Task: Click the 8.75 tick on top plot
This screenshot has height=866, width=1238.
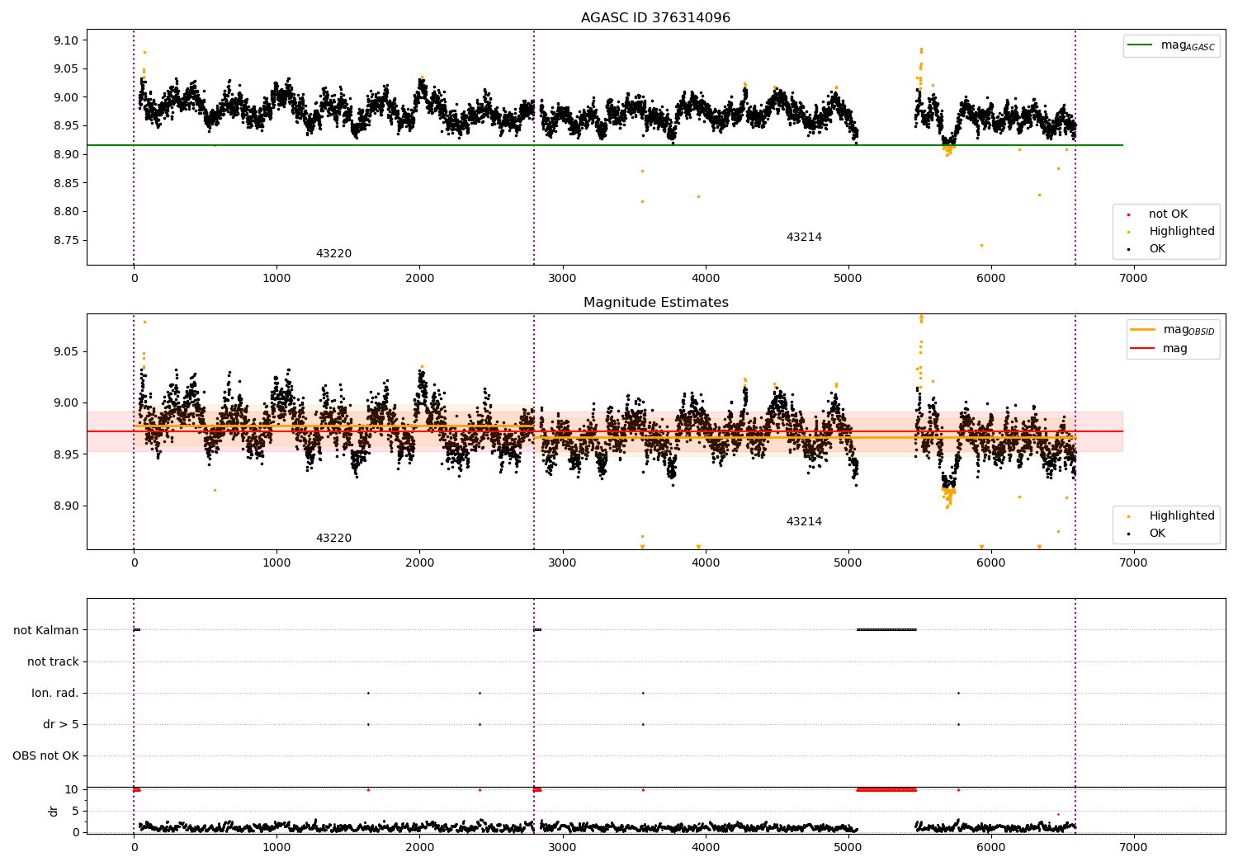Action: pos(65,241)
